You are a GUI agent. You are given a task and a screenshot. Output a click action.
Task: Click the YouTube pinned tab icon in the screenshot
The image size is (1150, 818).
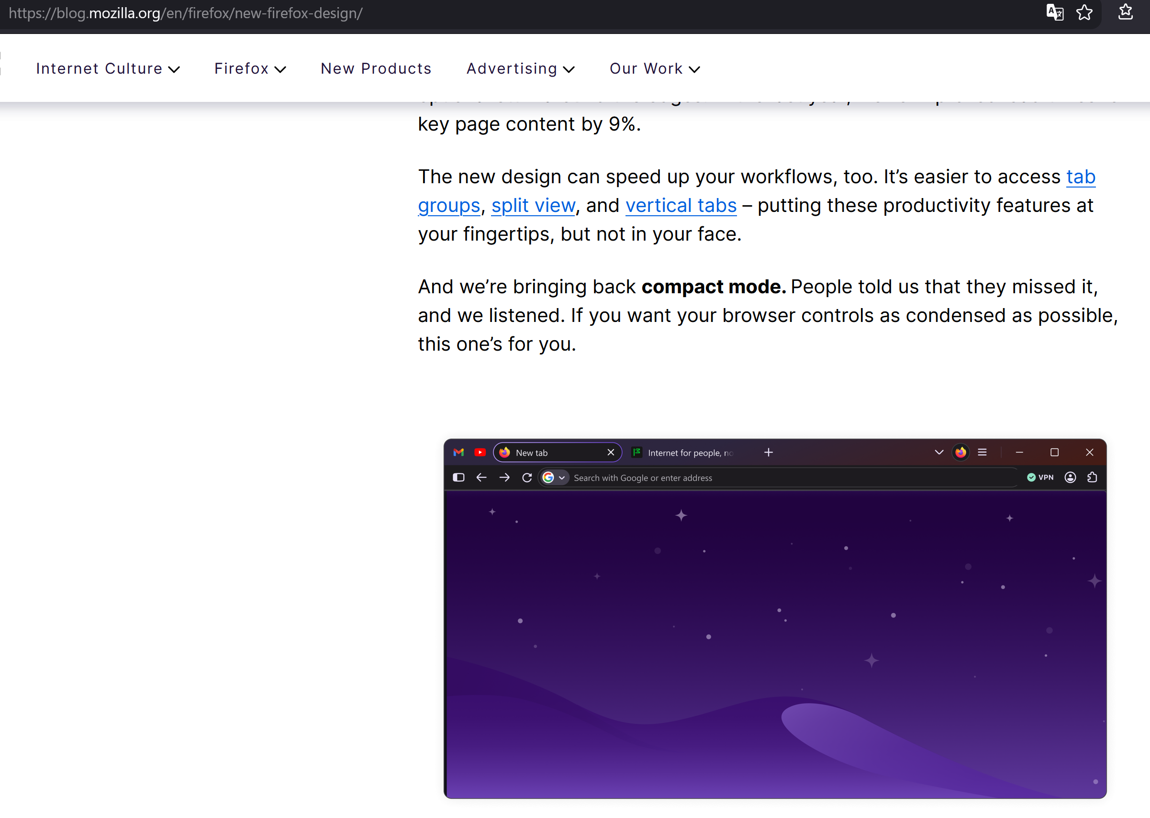[x=480, y=453]
